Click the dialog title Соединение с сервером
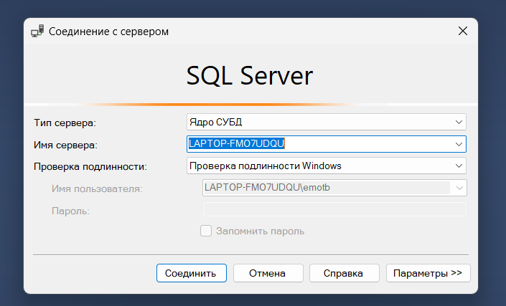506x306 pixels. [x=109, y=32]
